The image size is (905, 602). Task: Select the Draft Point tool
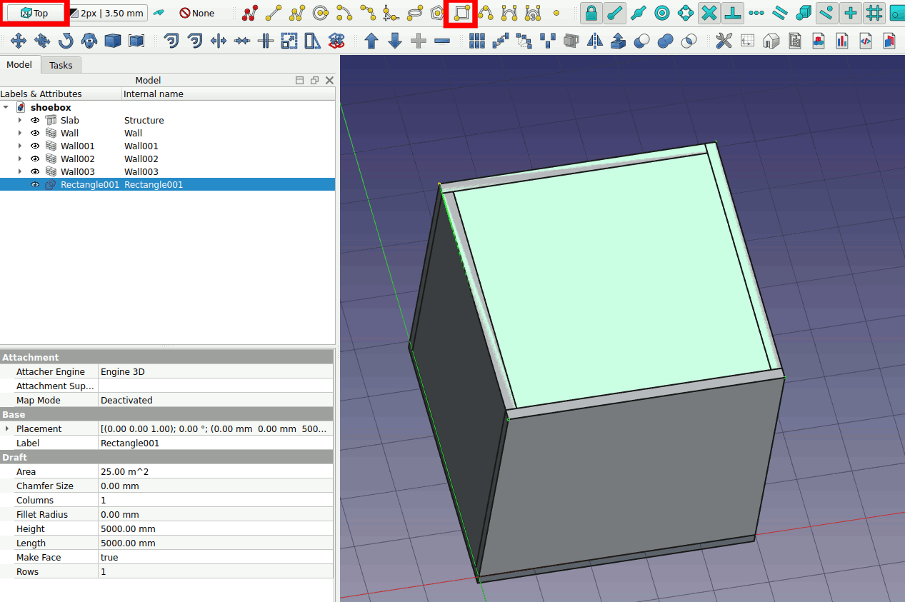click(x=556, y=13)
